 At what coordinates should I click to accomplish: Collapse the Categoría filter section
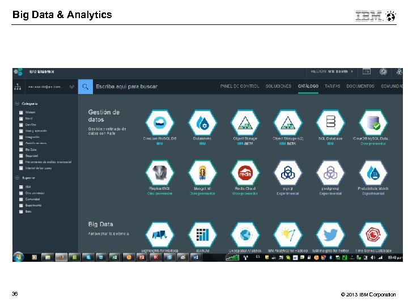[18, 104]
